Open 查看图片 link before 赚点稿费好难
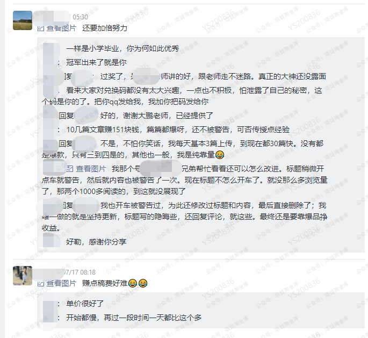This screenshot has height=338, width=368. 61,283
